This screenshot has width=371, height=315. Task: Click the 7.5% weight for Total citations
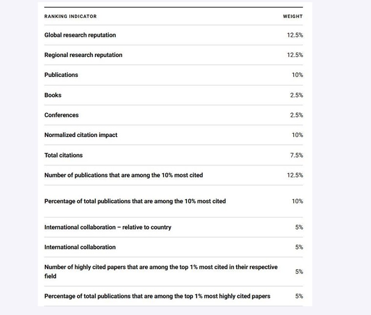pyautogui.click(x=296, y=155)
